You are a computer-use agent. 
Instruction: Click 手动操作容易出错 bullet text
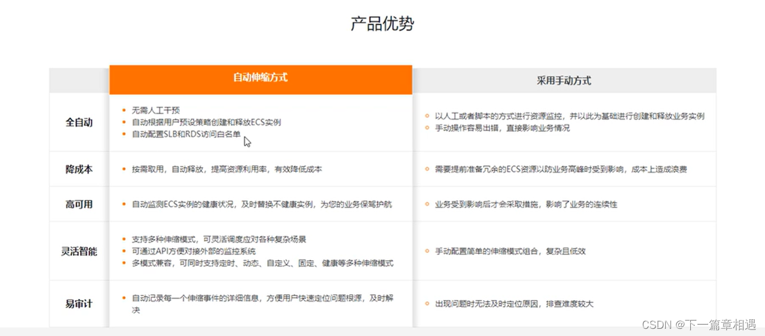pyautogui.click(x=502, y=128)
